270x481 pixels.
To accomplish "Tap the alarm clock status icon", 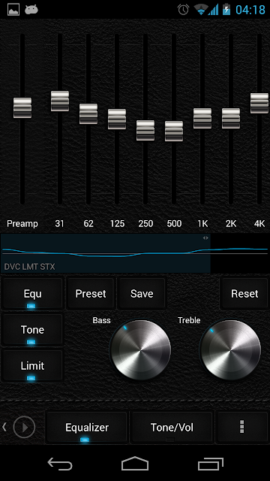I will (183, 10).
